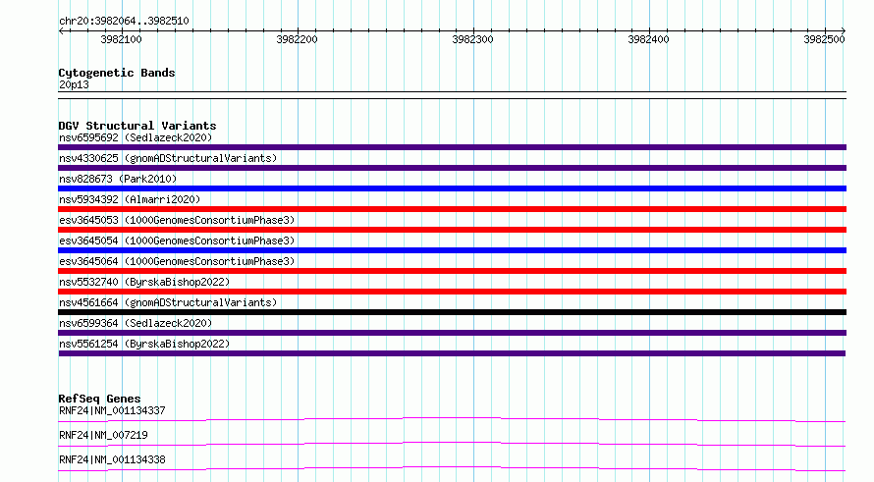Viewport: 874px width, 482px height.
Task: Open the RefSeq Genes track title
Action: 99,399
